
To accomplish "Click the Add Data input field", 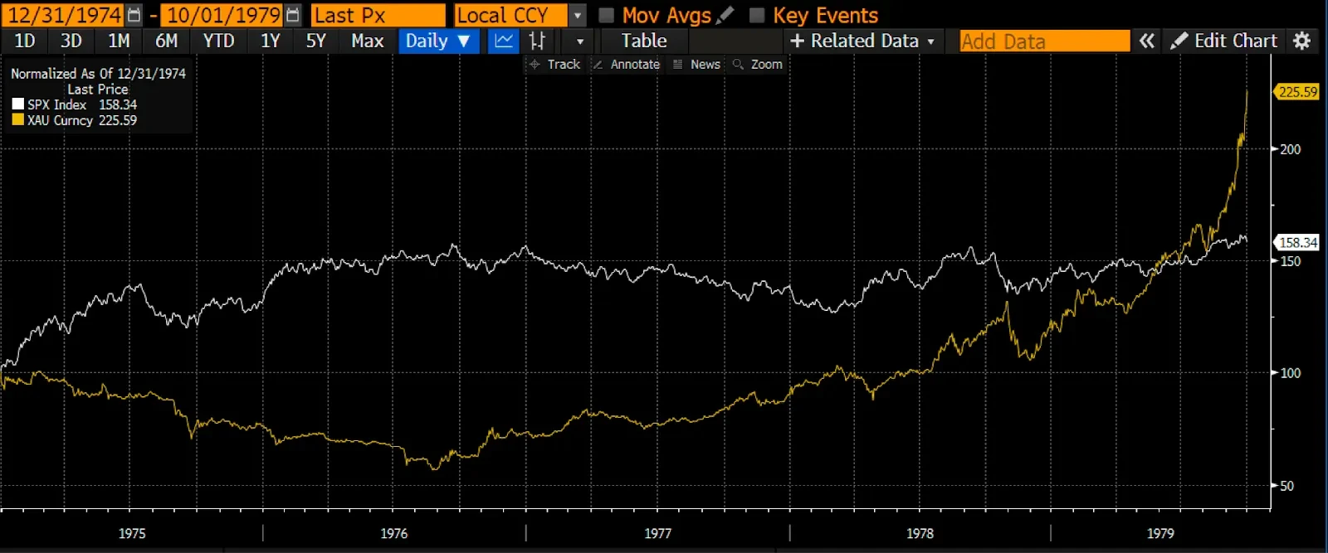I will [x=1045, y=41].
